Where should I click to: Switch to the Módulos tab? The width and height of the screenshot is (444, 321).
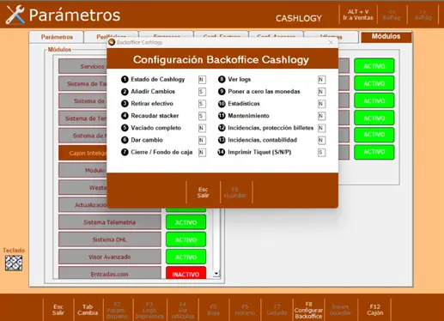click(386, 37)
